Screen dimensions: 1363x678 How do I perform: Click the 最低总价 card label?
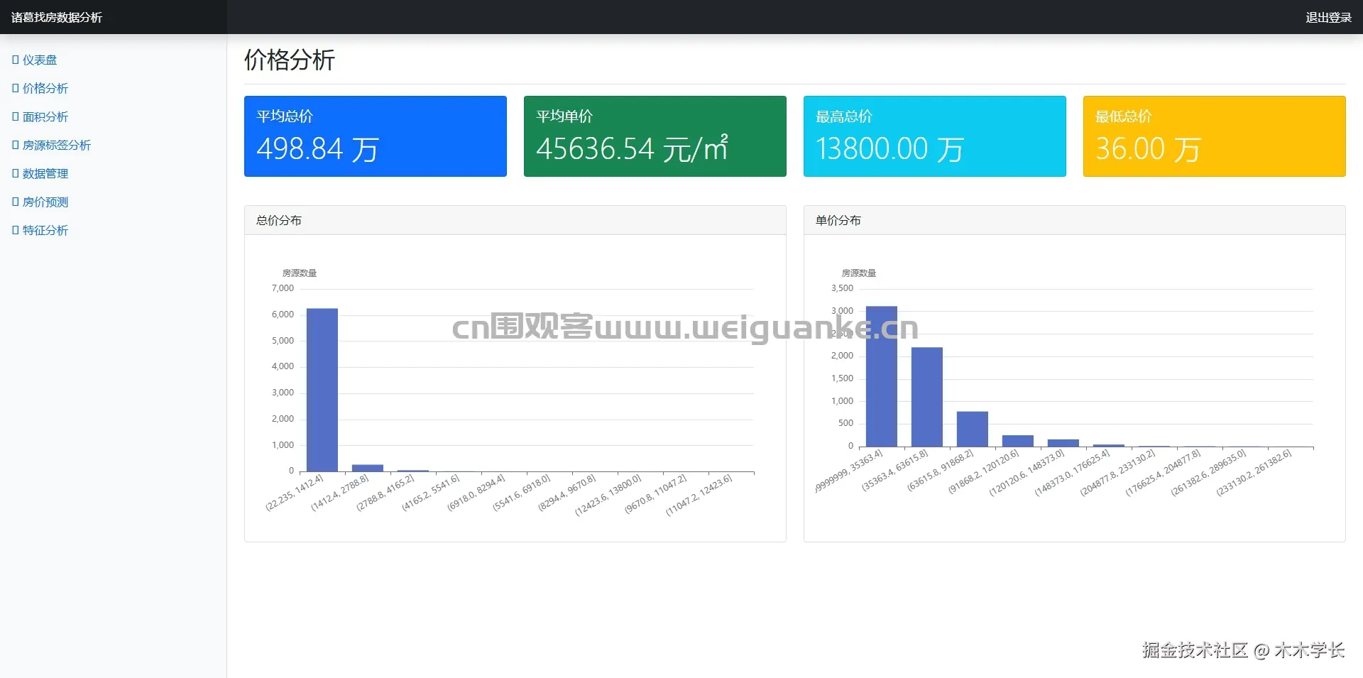tap(1124, 116)
